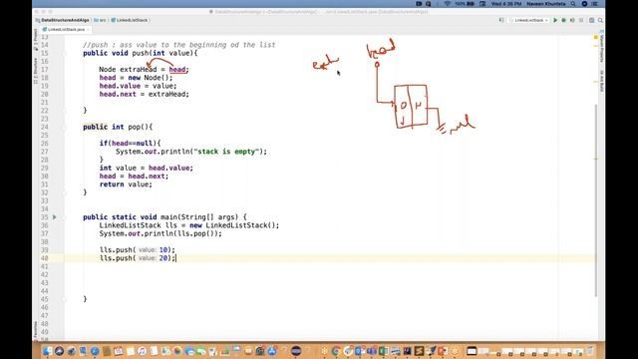Screen dimensions: 638x359
Task: Place cursor at end of line 40 push(20)
Action: coord(175,258)
